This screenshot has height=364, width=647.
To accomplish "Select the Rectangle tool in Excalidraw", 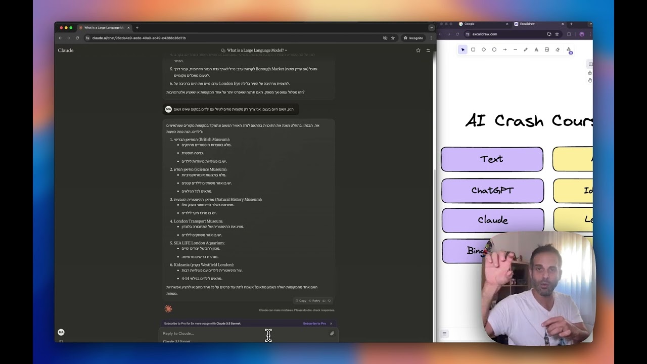I will (473, 50).
